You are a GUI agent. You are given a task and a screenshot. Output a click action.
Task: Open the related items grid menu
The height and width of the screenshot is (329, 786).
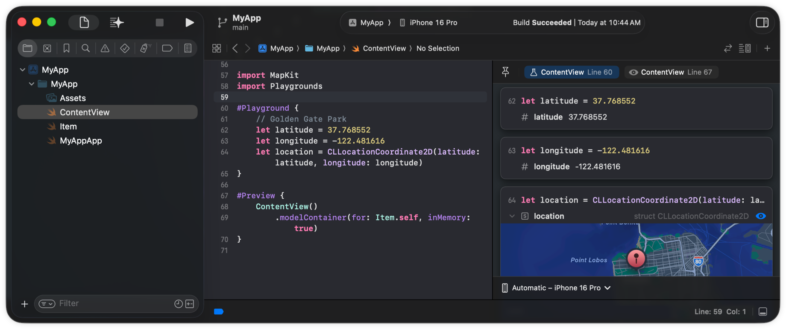click(x=217, y=48)
